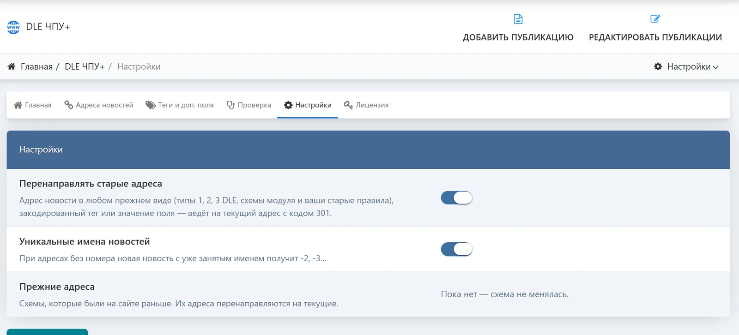
Task: Click the DLE ЧПУ+ globe logo icon
Action: pyautogui.click(x=13, y=27)
